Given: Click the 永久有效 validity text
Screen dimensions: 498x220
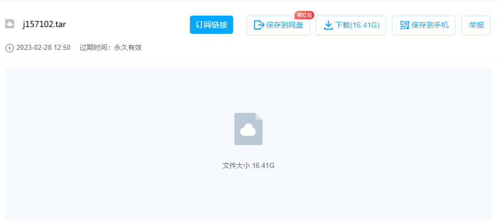Looking at the screenshot, I should [x=127, y=48].
